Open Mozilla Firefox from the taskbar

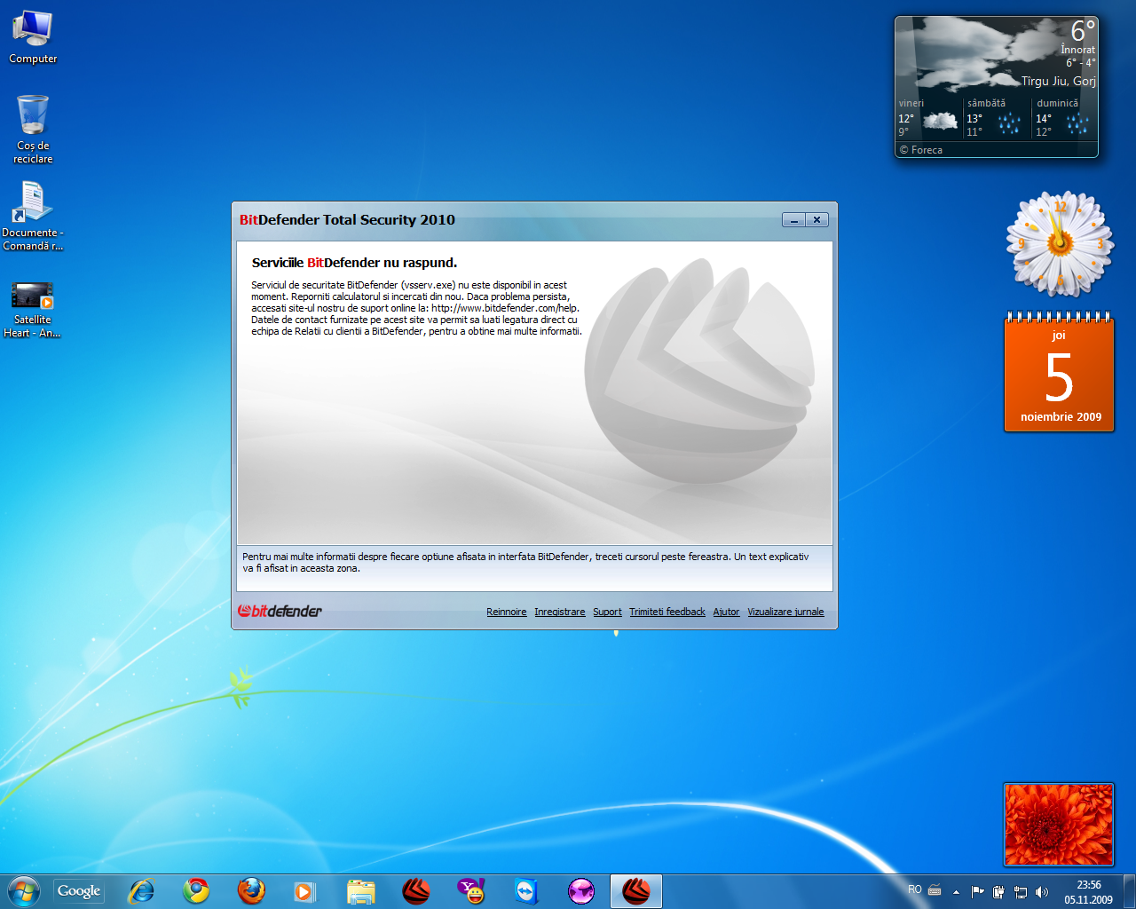pos(251,891)
